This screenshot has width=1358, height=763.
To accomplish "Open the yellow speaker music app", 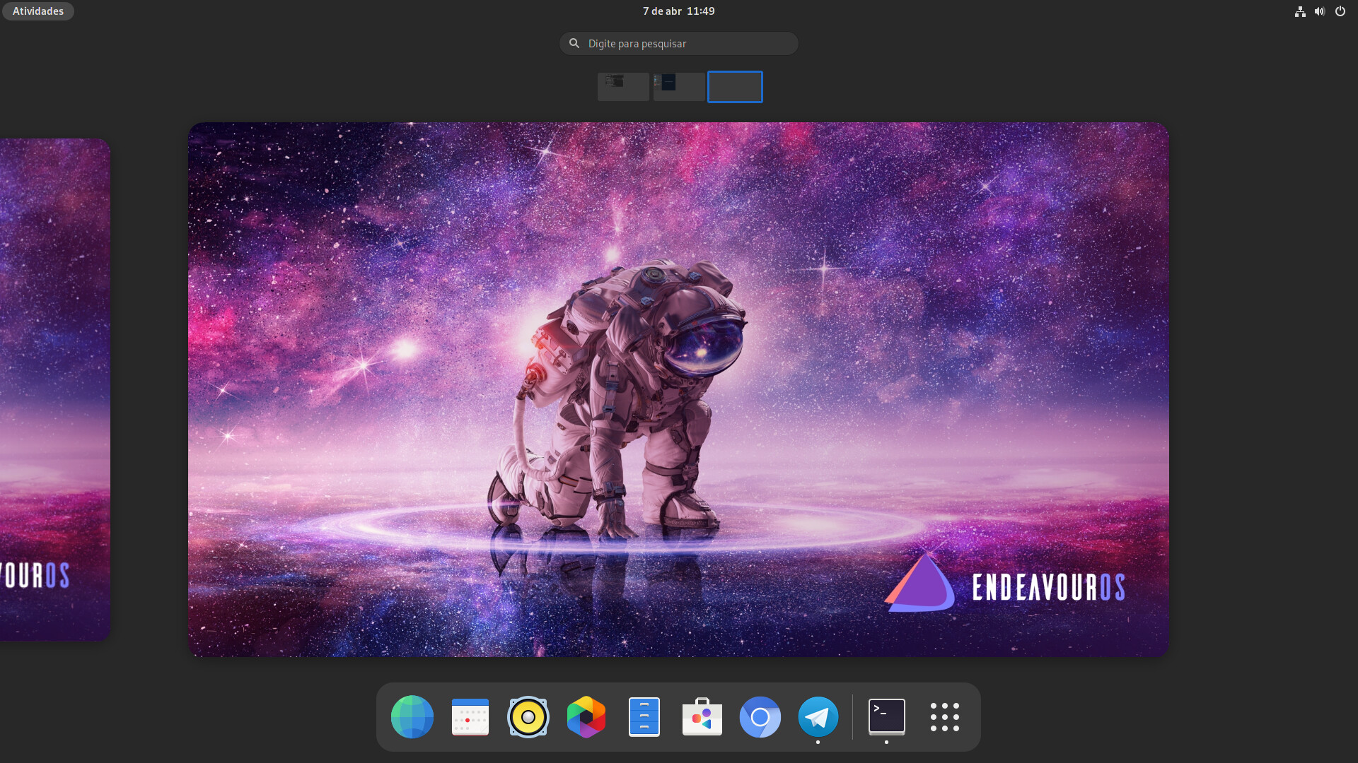I will 528,717.
